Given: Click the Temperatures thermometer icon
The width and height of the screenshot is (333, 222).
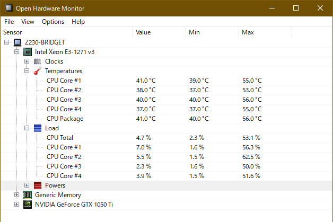Looking at the screenshot, I should [37, 71].
